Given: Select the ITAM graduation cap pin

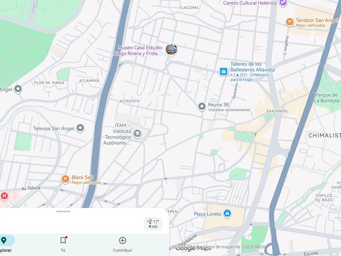Looking at the screenshot, I should 137,134.
